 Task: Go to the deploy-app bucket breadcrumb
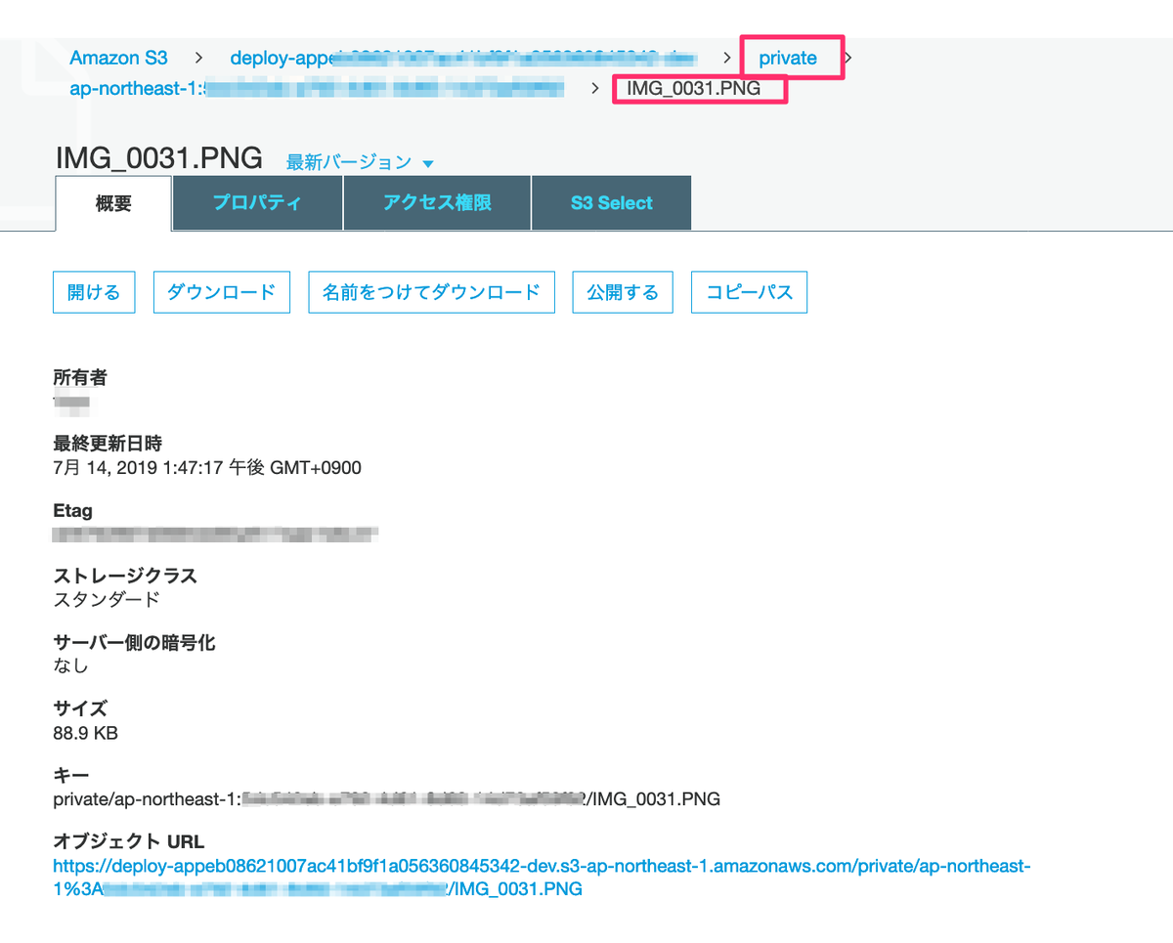click(x=463, y=58)
